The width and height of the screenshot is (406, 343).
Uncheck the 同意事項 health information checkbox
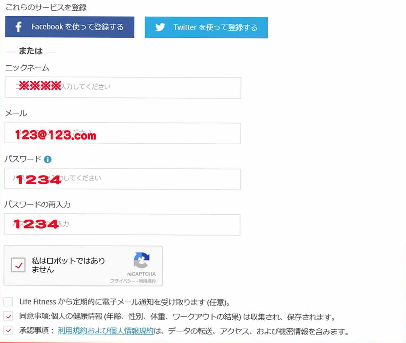[8, 316]
